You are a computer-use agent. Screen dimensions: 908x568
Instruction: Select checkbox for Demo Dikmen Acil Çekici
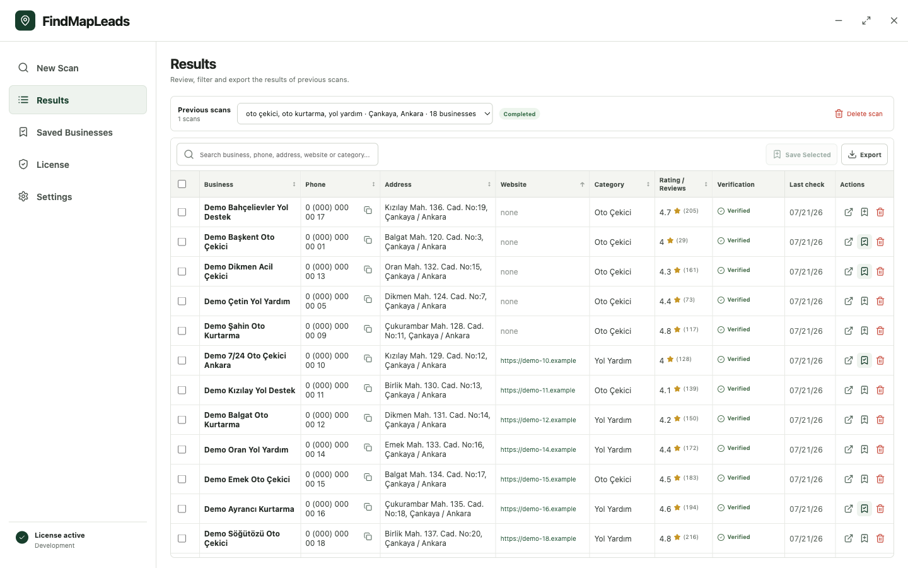[x=182, y=271]
